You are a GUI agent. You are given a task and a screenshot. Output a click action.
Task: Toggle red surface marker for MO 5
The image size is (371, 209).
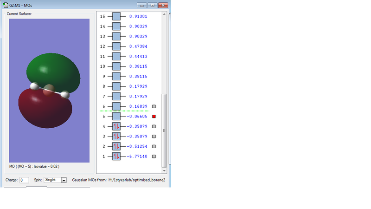(x=154, y=117)
